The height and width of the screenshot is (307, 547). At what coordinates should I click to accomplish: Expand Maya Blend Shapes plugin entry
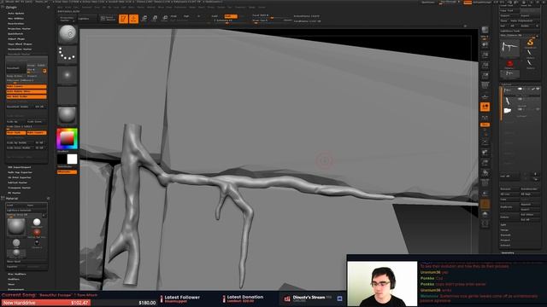[x=20, y=43]
